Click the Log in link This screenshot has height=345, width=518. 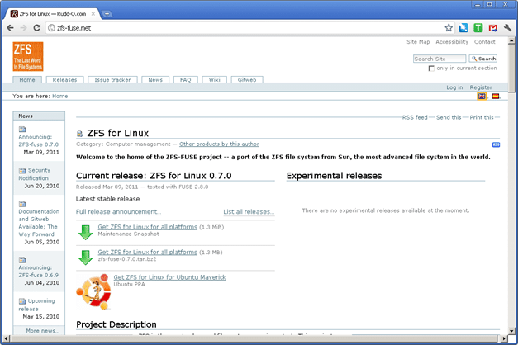pyautogui.click(x=454, y=87)
